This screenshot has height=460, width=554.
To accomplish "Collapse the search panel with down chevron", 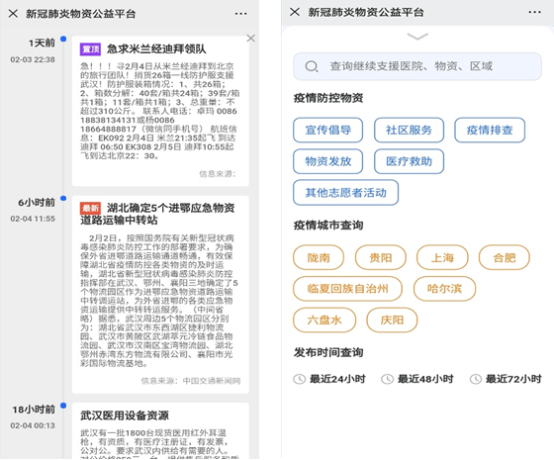I will coord(417,37).
